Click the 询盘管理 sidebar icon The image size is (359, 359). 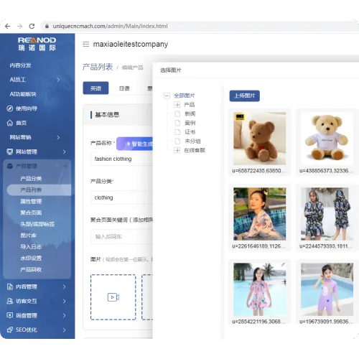(10, 315)
